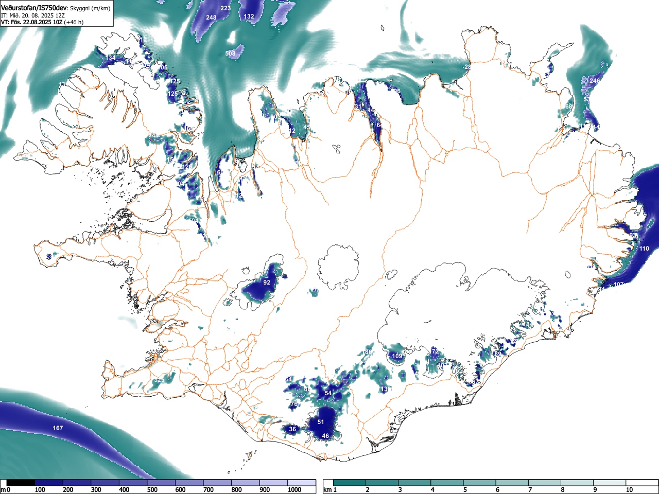Click the '223' visibility value on the map
This screenshot has height=494, width=659.
(x=226, y=8)
